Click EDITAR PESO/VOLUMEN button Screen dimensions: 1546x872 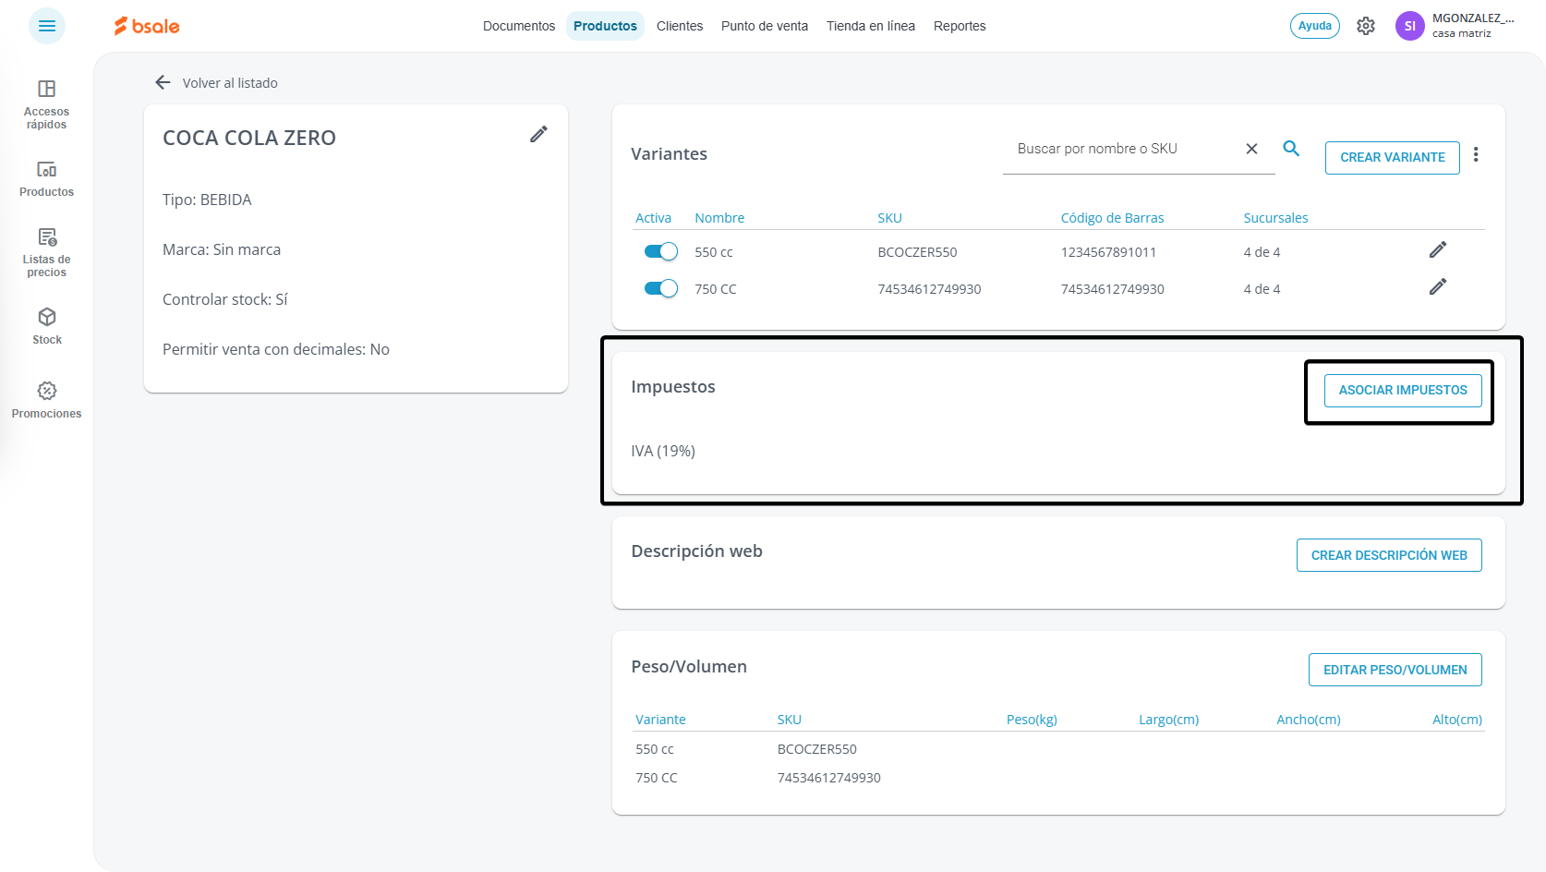1395,670
